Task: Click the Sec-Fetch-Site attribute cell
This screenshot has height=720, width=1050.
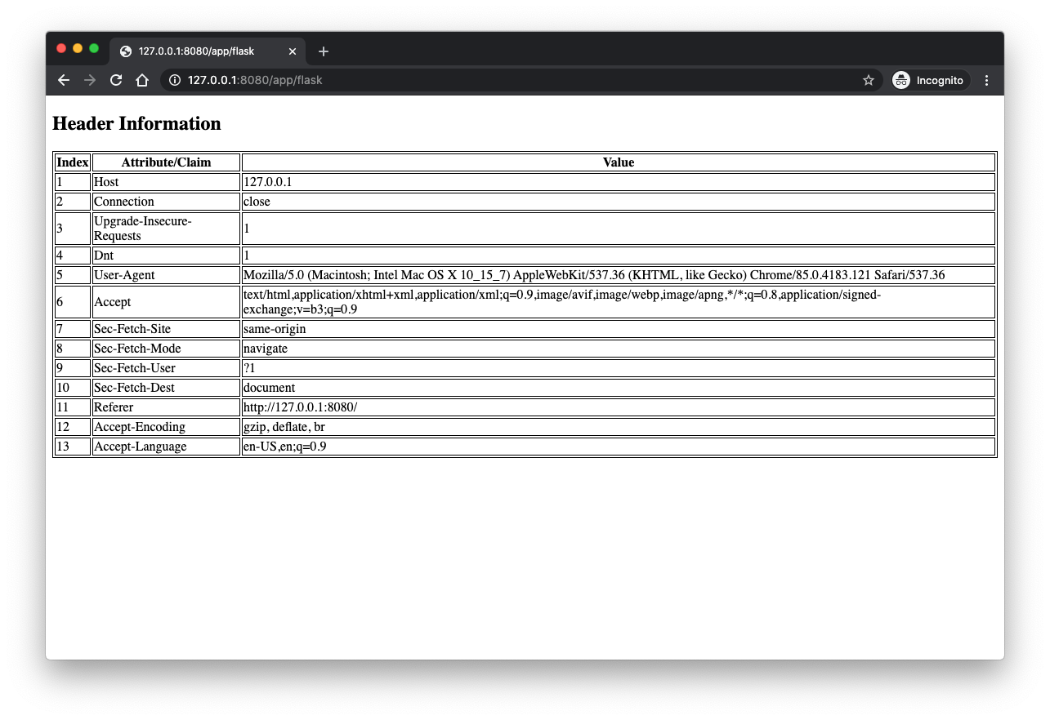Action: [x=166, y=329]
